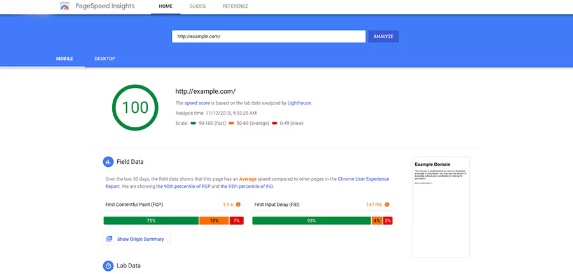Screen dimensions: 573x274
Task: Click the info icon next to 147 ms
Action: [x=387, y=205]
